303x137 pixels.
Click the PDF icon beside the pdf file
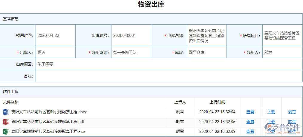(6, 122)
